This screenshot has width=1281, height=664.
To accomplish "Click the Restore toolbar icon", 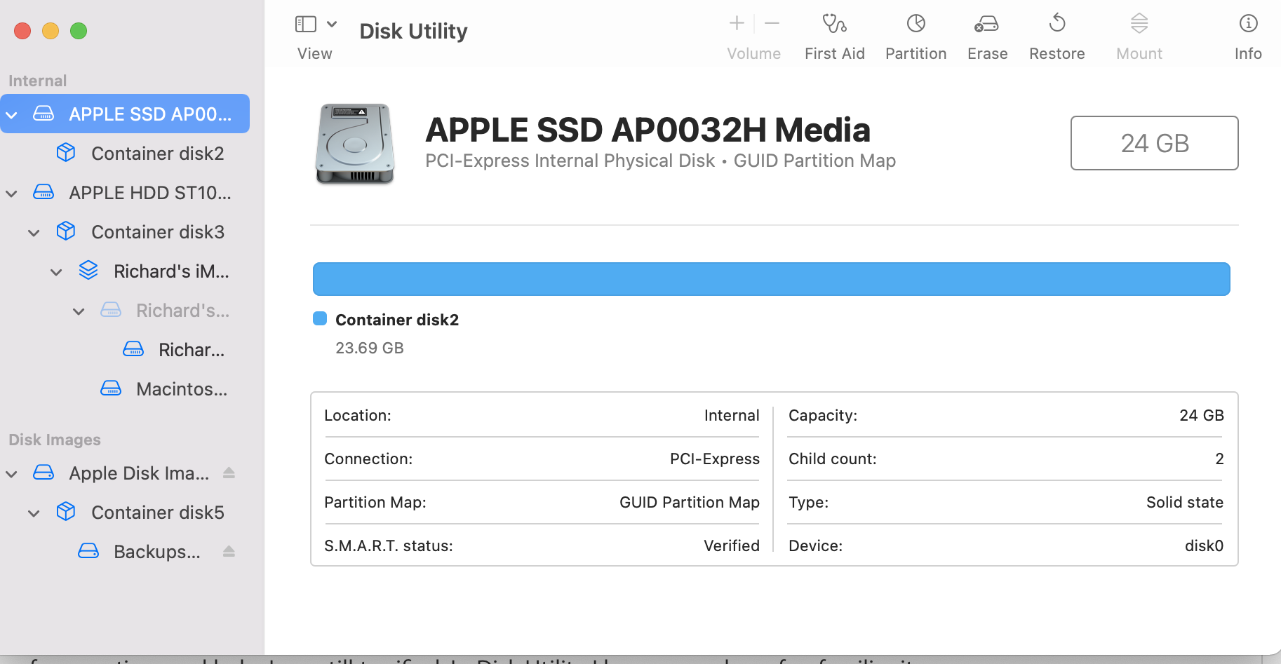I will (1057, 25).
